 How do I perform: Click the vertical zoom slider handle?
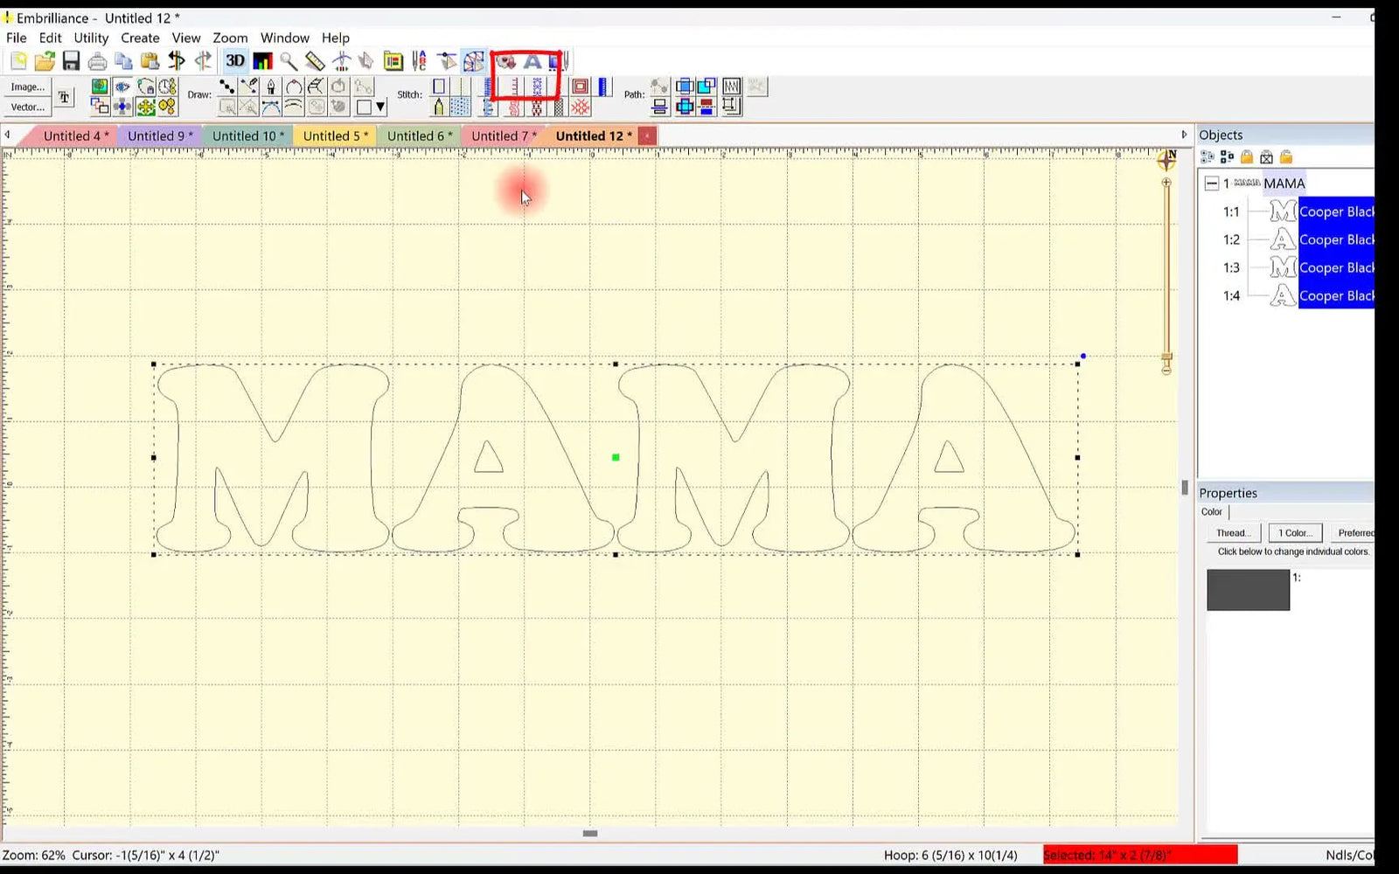tap(1166, 357)
